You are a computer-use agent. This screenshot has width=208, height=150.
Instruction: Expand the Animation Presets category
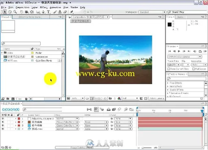[168, 93]
